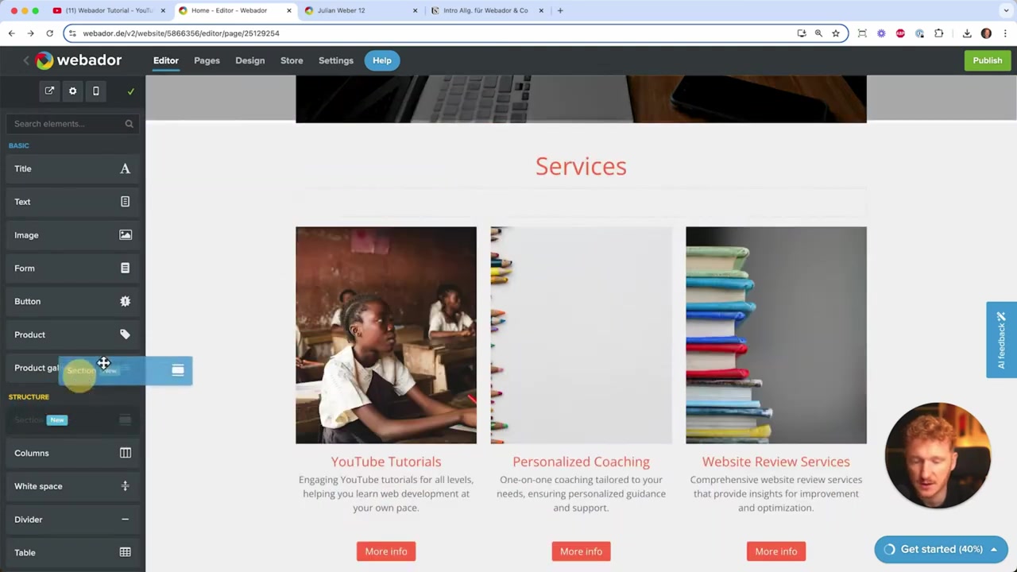The height and width of the screenshot is (572, 1017).
Task: Select the stacked books image
Action: (776, 335)
